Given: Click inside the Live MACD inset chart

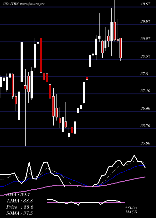Looking at the screenshot, I should [86, 202].
